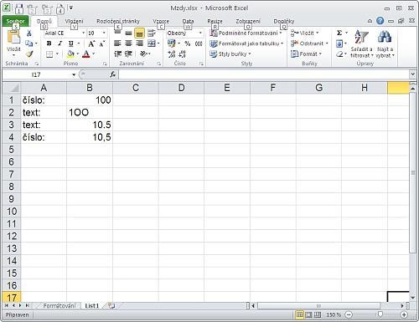Open the Arial CE font name dropdown

(83, 33)
